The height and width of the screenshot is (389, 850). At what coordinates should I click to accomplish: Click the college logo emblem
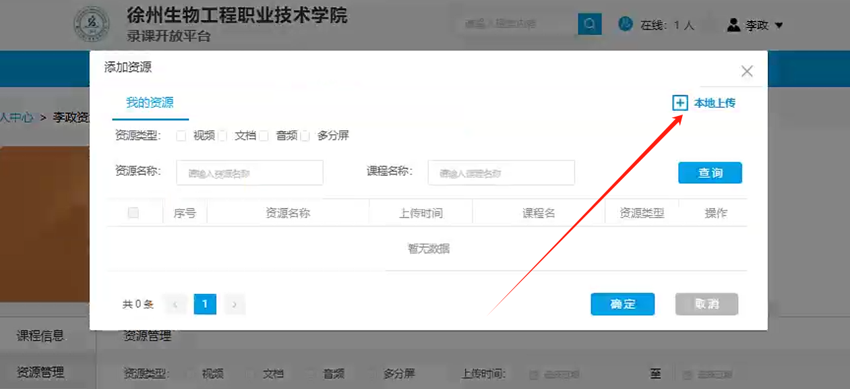92,26
